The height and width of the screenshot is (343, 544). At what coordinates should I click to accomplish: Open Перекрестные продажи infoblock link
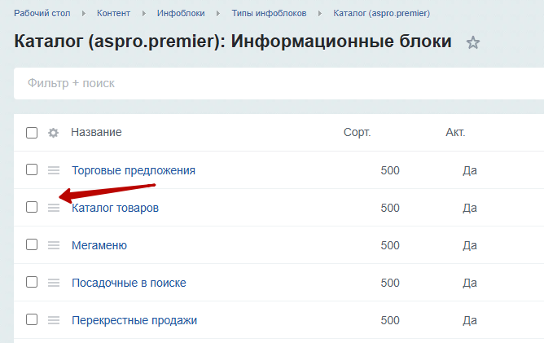(x=134, y=320)
